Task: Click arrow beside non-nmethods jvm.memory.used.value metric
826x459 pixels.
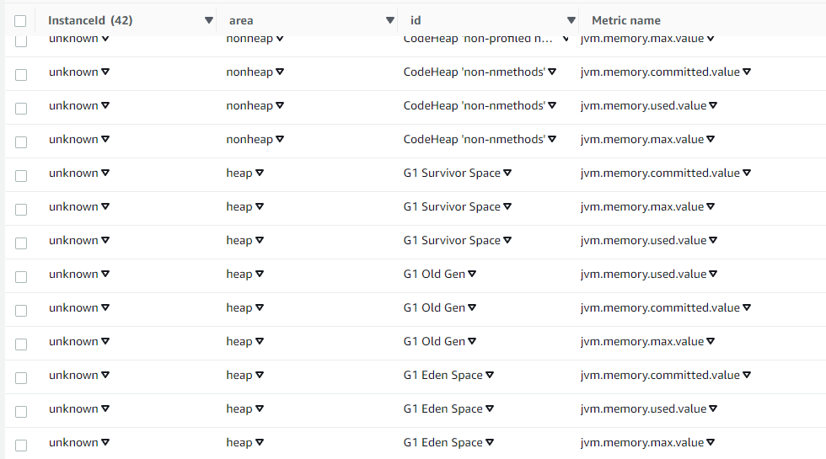Action: pyautogui.click(x=715, y=105)
